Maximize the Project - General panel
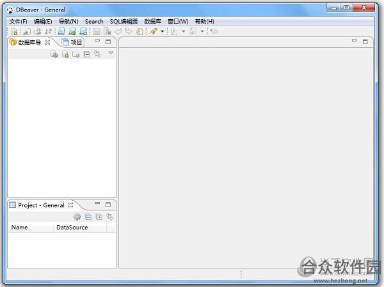 [108, 205]
